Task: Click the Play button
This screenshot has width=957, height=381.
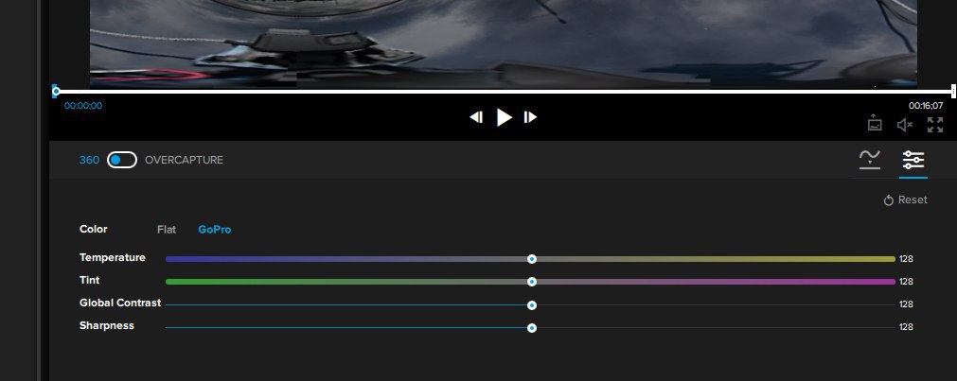Action: click(x=505, y=117)
